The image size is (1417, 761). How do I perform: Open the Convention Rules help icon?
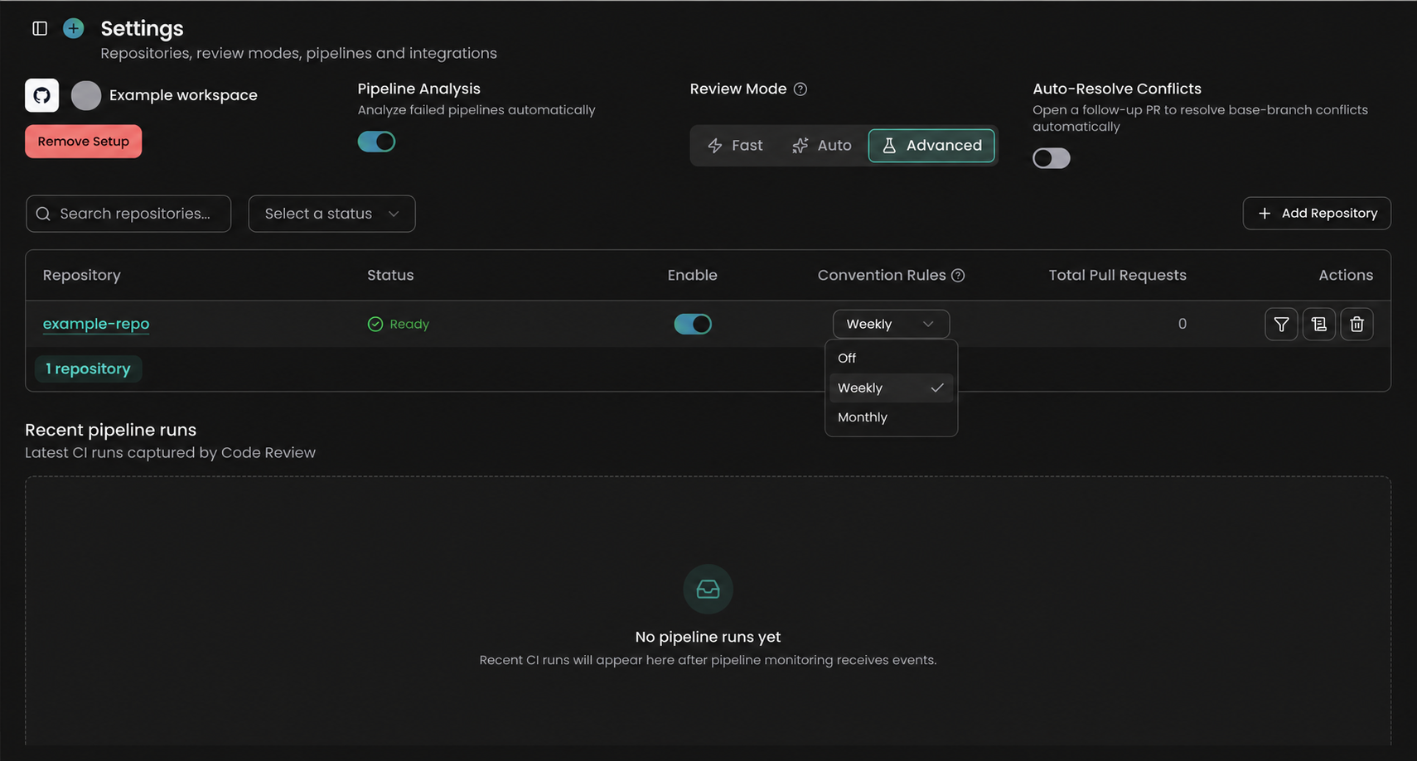tap(958, 275)
